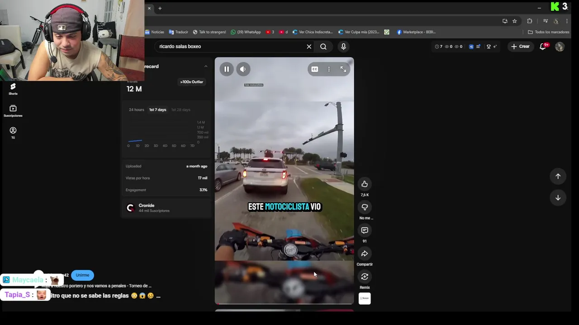Click the magnifying glass search button
This screenshot has height=325, width=579.
(x=323, y=46)
